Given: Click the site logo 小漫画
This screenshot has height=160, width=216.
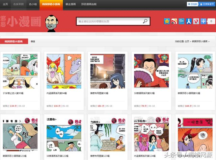Looking at the screenshot, I should point(21,22).
